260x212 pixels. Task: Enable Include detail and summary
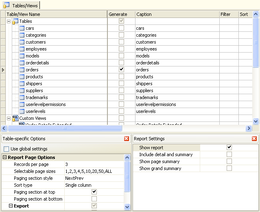(x=229, y=155)
